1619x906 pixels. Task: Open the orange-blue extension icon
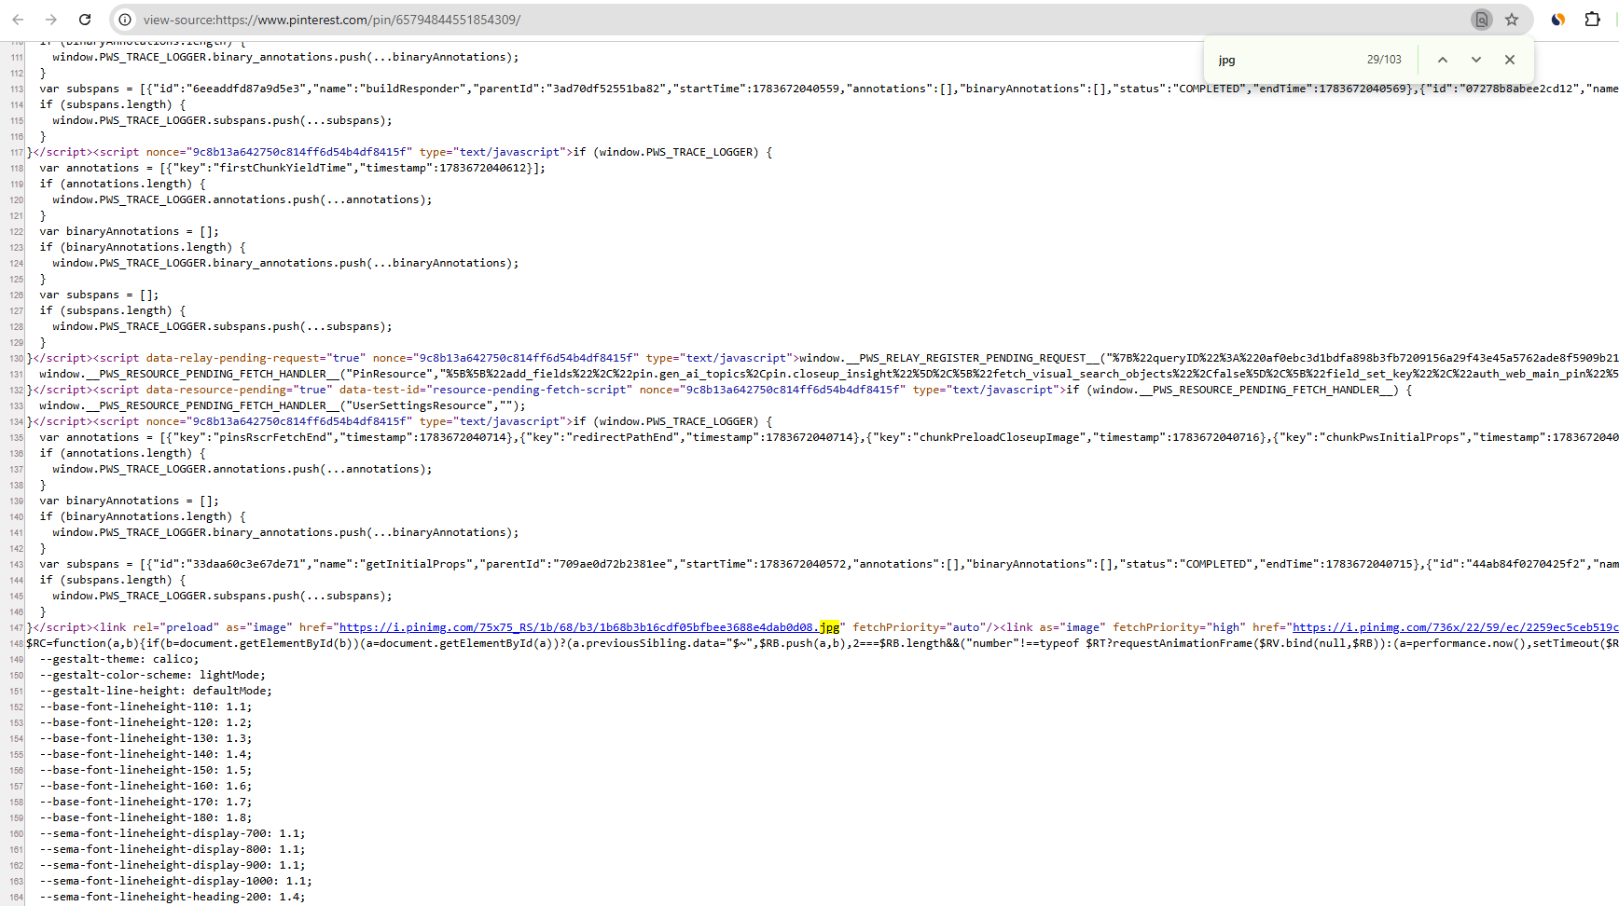(1557, 20)
